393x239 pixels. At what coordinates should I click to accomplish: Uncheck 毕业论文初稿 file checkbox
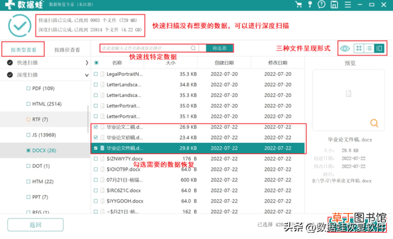click(x=96, y=137)
